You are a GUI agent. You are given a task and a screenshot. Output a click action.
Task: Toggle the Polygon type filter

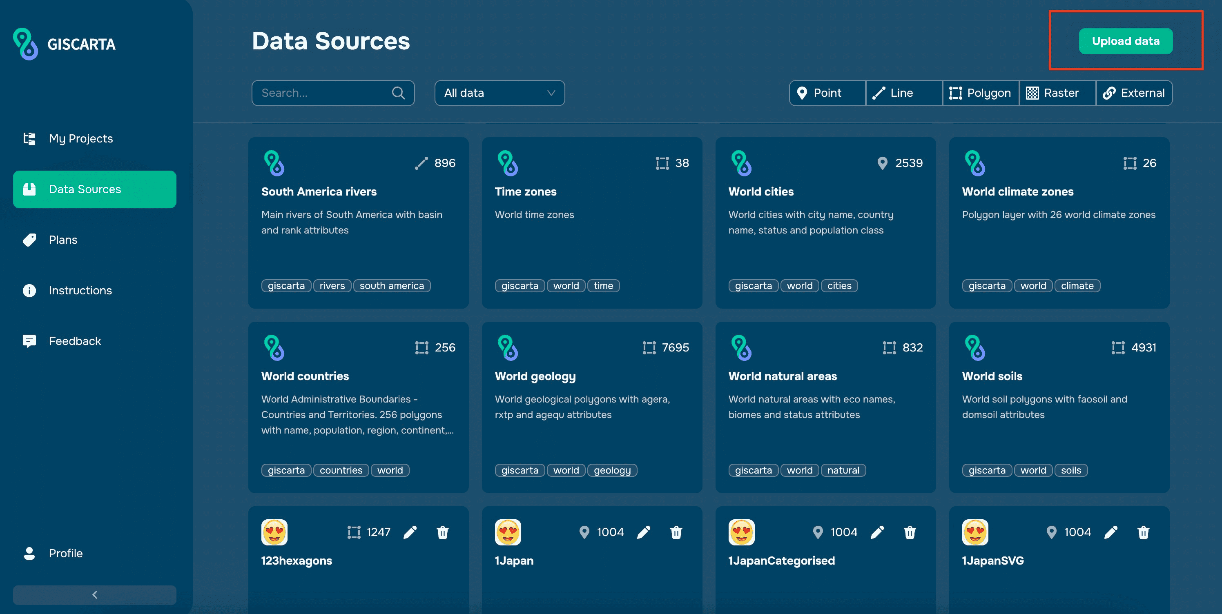tap(980, 93)
